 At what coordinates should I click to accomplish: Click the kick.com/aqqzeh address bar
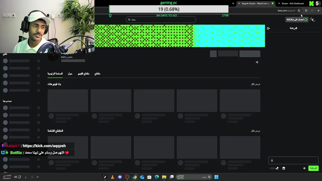286,11
